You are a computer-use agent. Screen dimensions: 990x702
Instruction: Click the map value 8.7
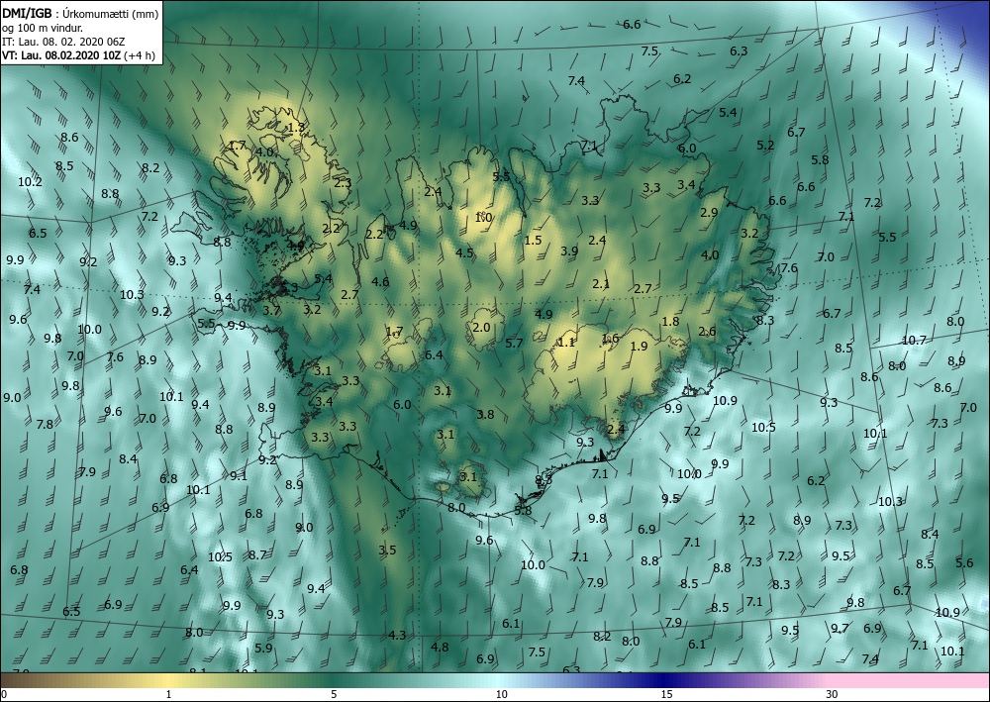[x=257, y=554]
